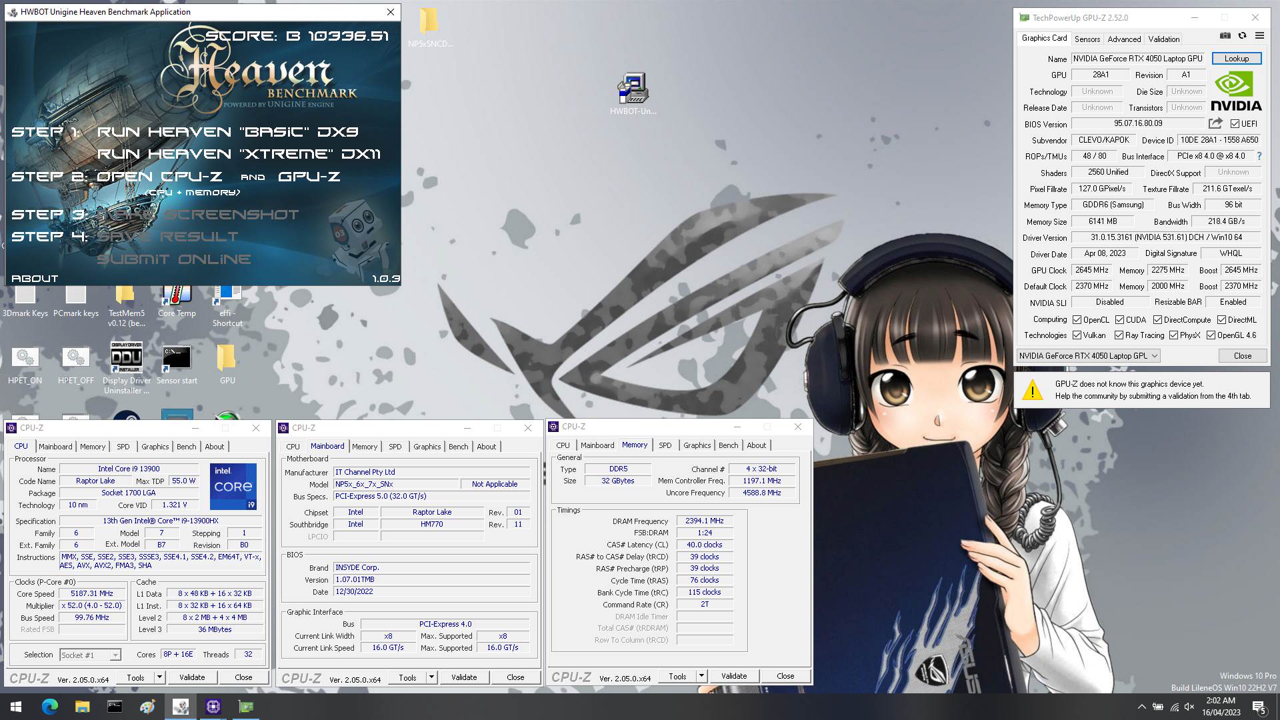Select the HPET_OFF batch file icon
Image resolution: width=1280 pixels, height=720 pixels.
pos(76,365)
